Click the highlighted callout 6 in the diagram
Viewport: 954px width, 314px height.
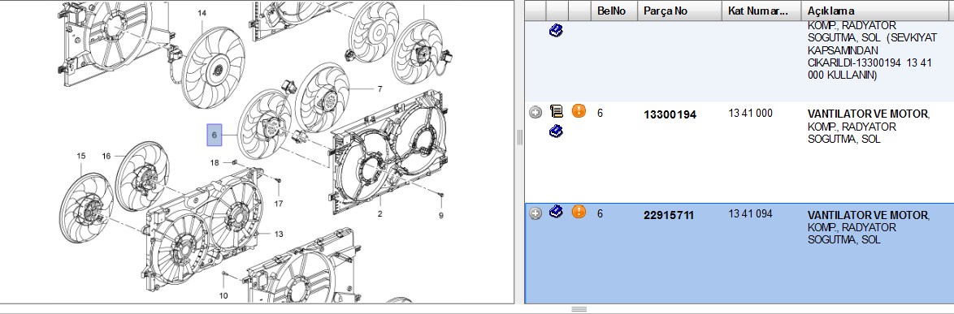(x=215, y=134)
